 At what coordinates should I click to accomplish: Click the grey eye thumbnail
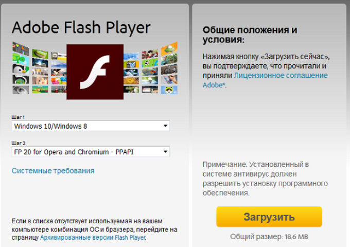point(21,90)
